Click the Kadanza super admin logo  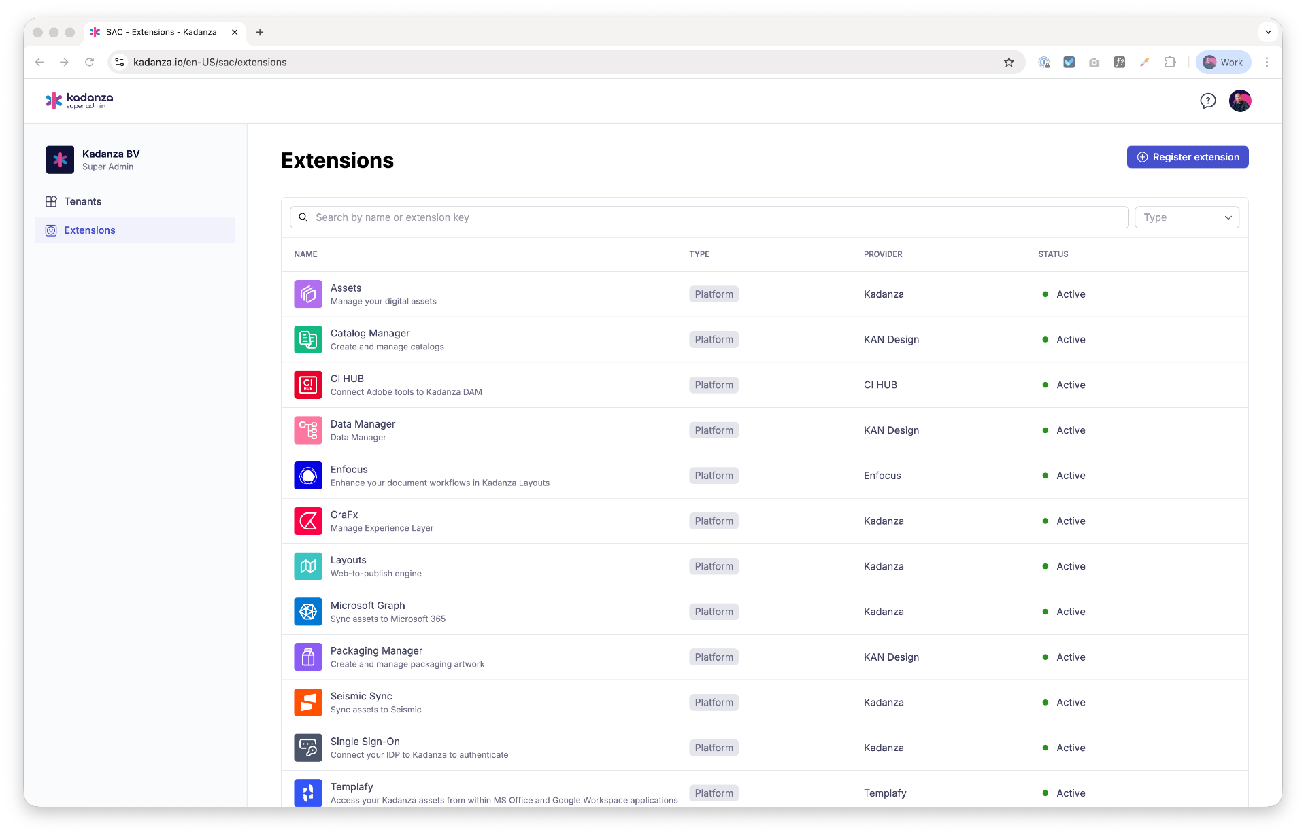(80, 101)
